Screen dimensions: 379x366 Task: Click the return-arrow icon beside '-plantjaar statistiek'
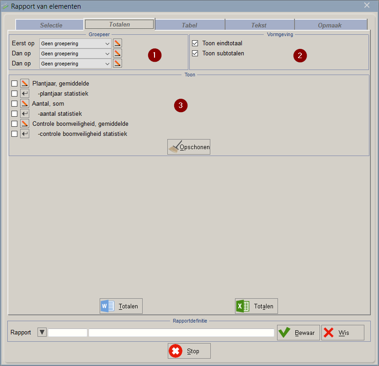(x=25, y=94)
